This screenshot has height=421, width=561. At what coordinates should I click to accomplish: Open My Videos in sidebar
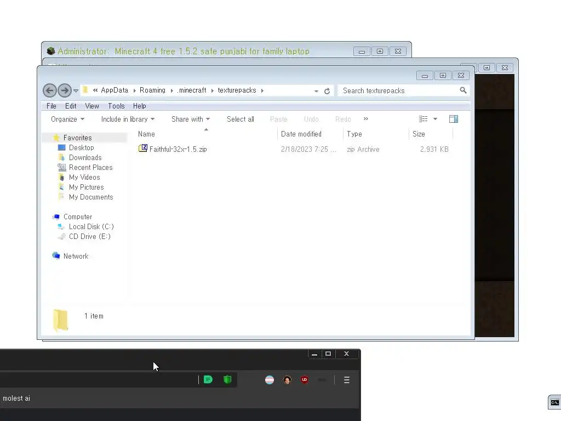tap(84, 177)
